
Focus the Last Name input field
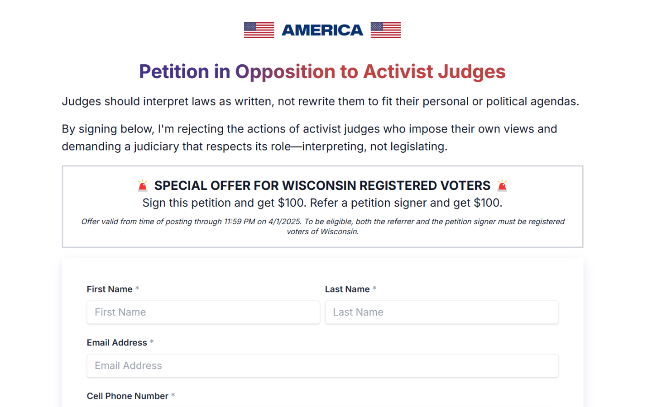[x=441, y=312]
